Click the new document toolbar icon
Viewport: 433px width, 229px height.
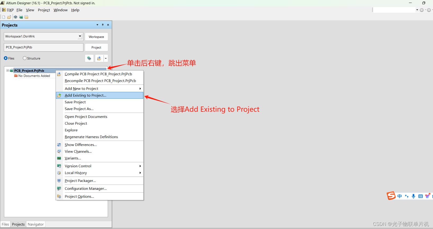pyautogui.click(x=4, y=17)
